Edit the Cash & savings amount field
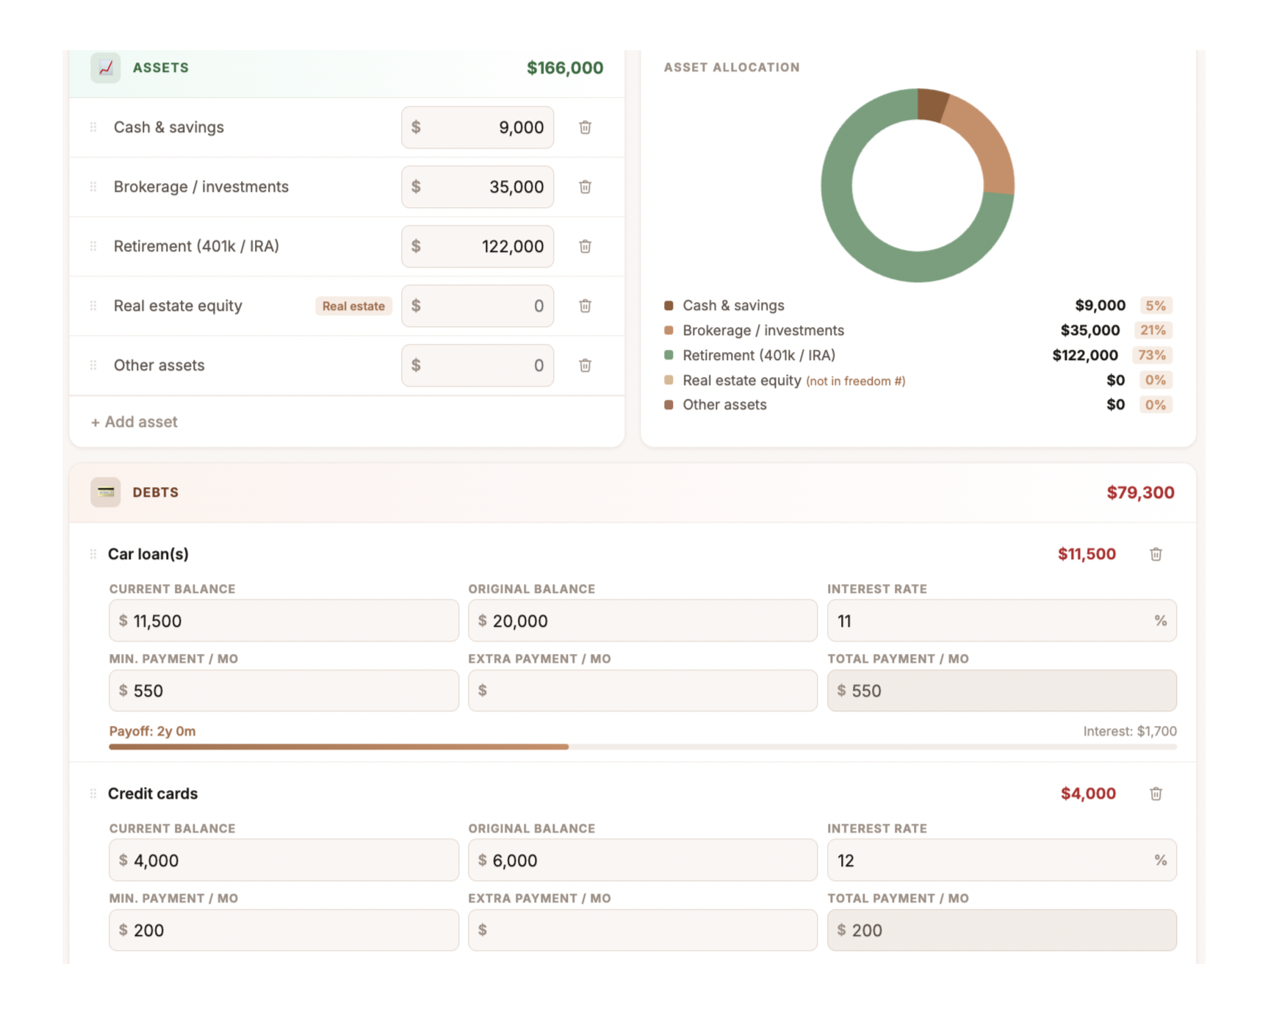This screenshot has width=1268, height=1014. click(478, 127)
